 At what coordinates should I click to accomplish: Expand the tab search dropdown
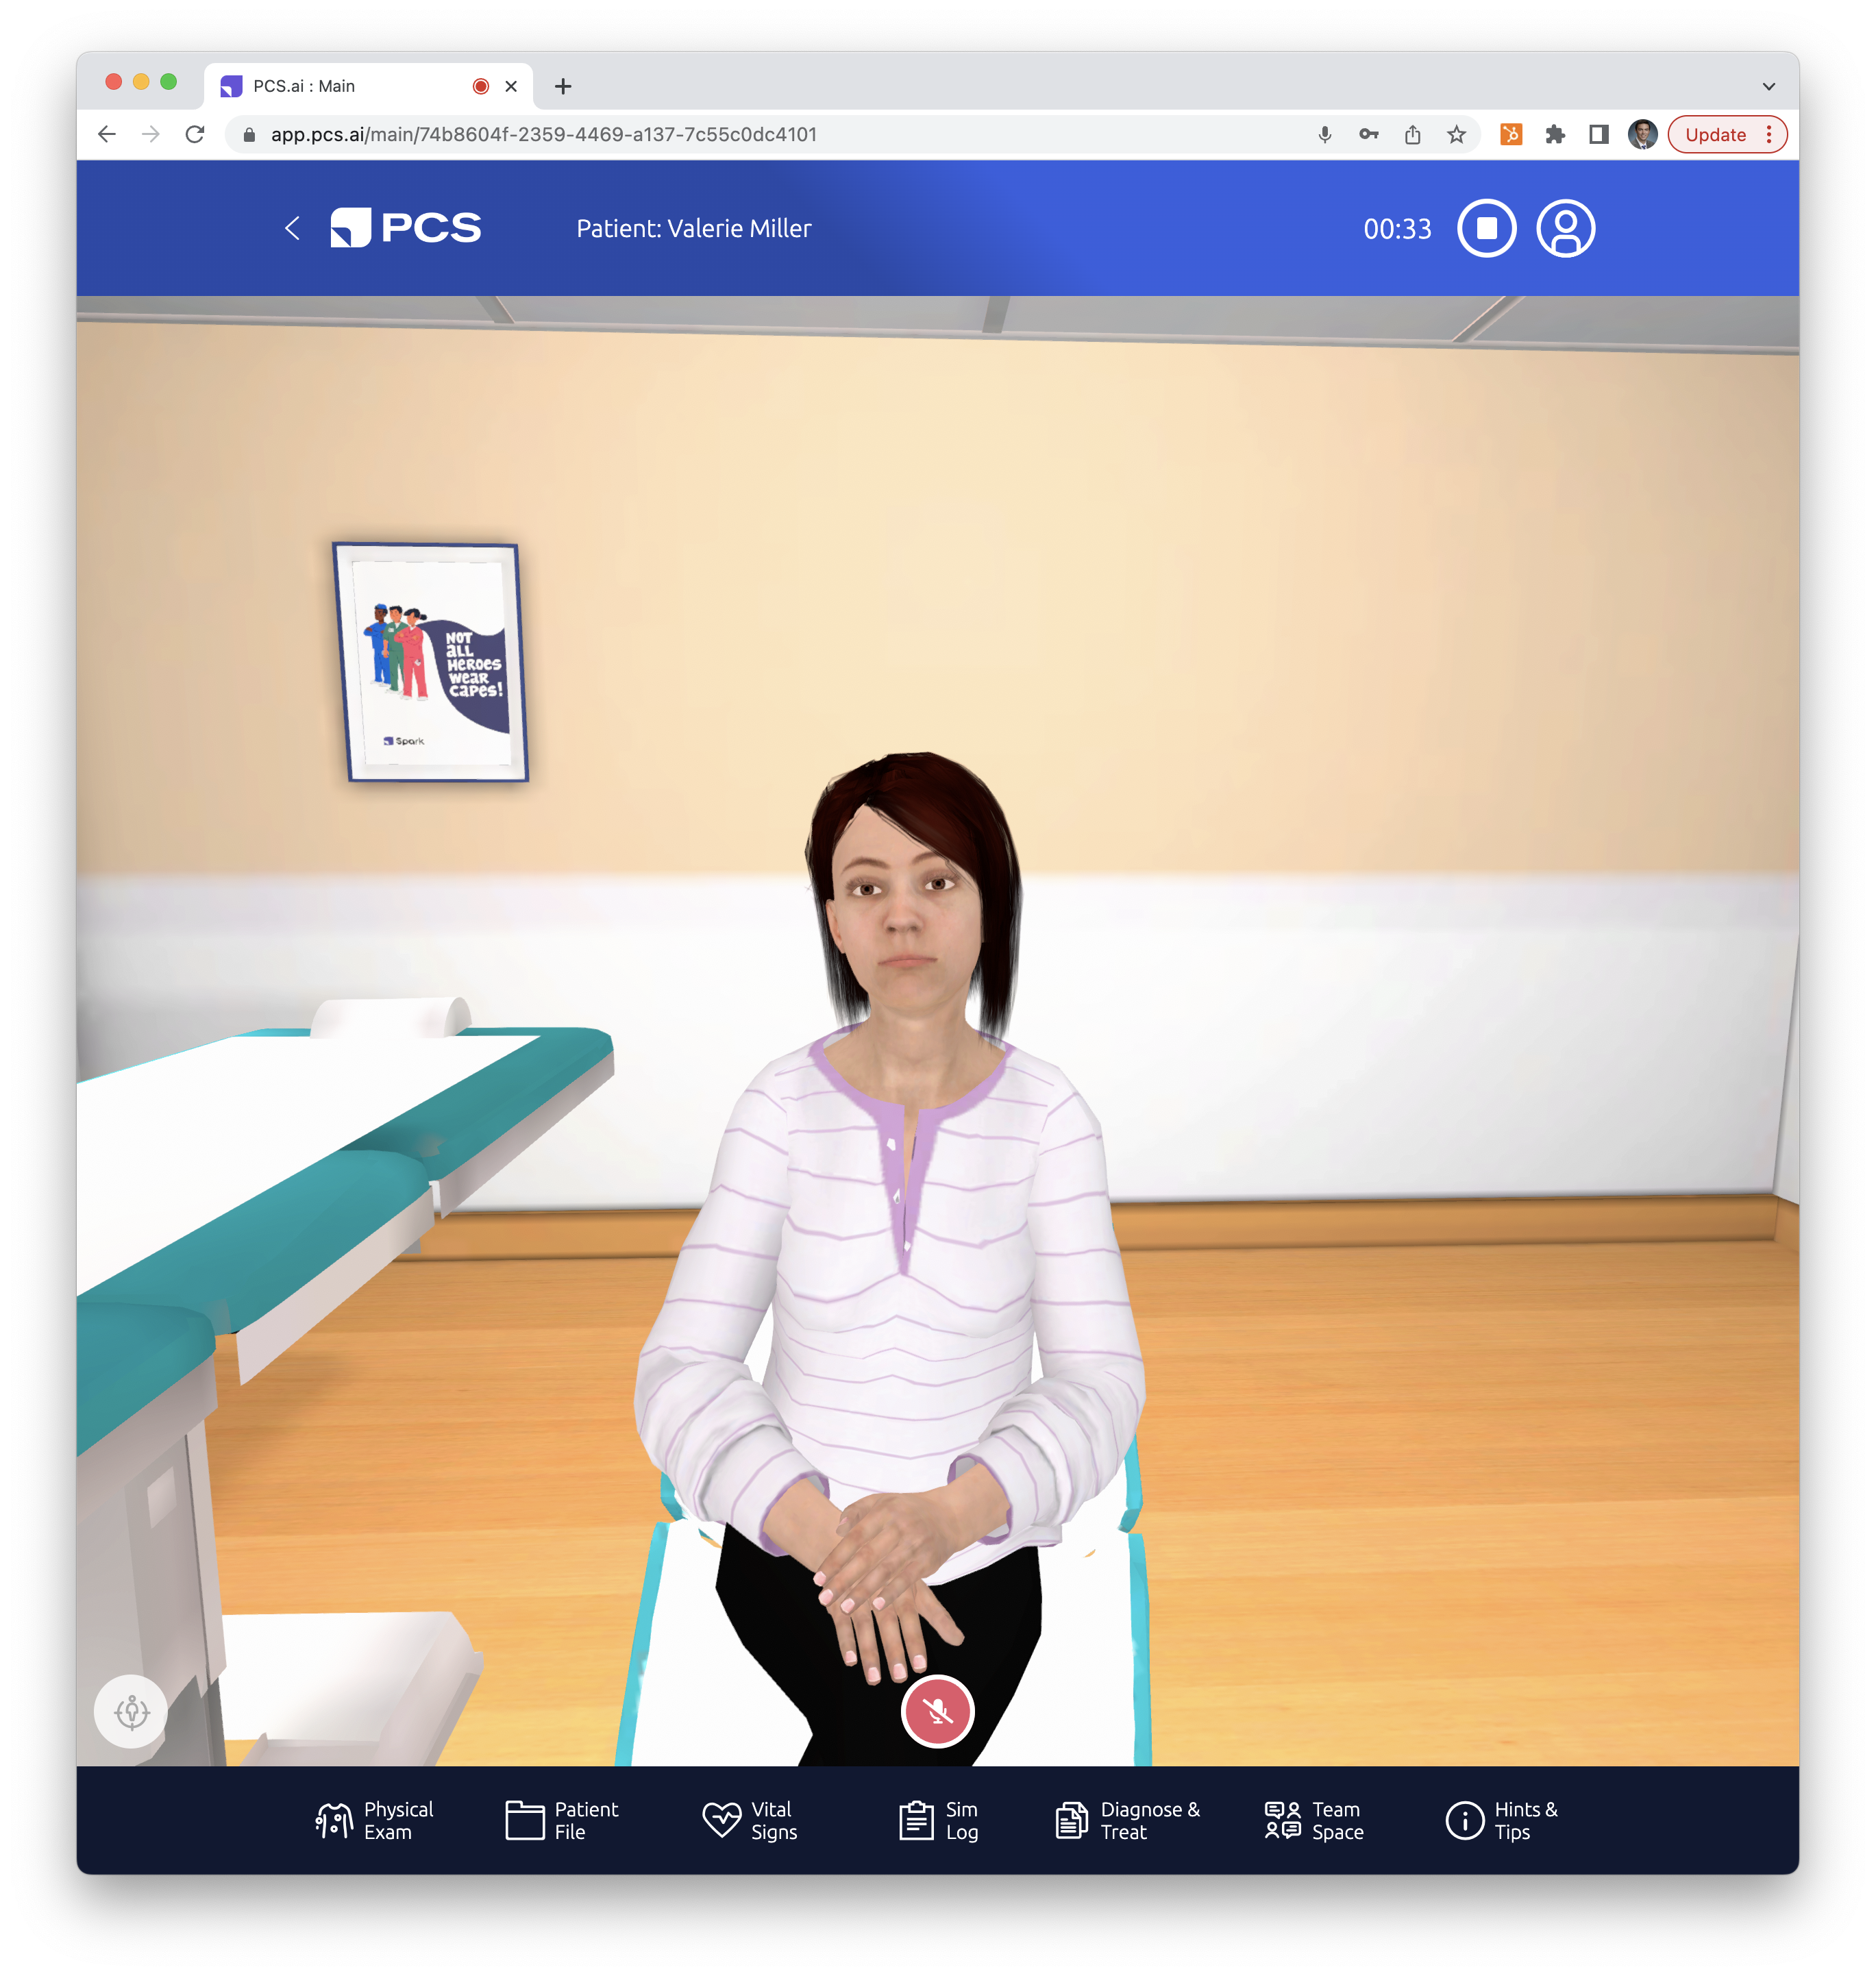click(x=1768, y=86)
